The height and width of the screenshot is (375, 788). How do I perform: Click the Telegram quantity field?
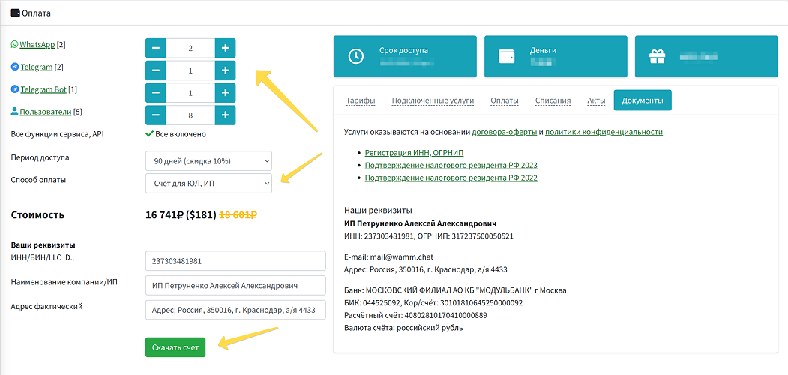coord(190,70)
